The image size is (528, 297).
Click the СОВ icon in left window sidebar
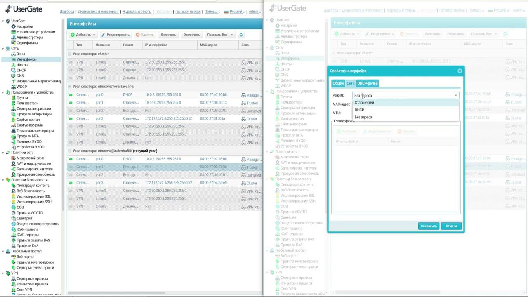[x=14, y=207]
